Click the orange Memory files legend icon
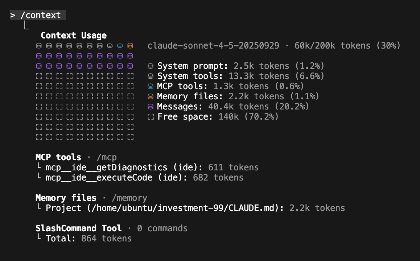This screenshot has height=261, width=420. point(151,97)
